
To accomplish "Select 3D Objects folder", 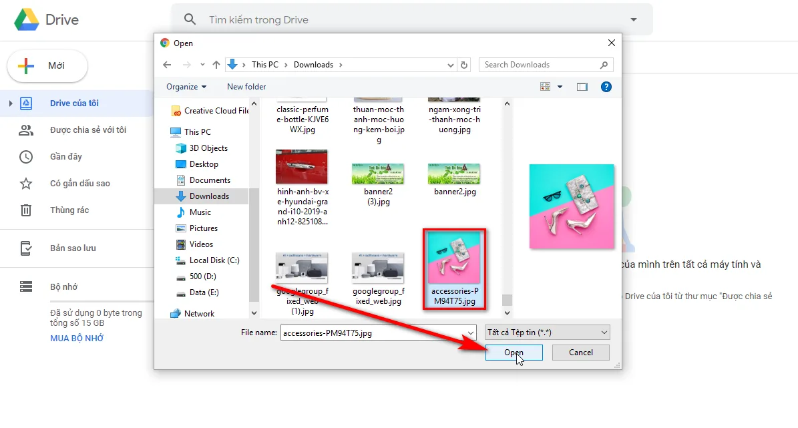I will pos(202,148).
